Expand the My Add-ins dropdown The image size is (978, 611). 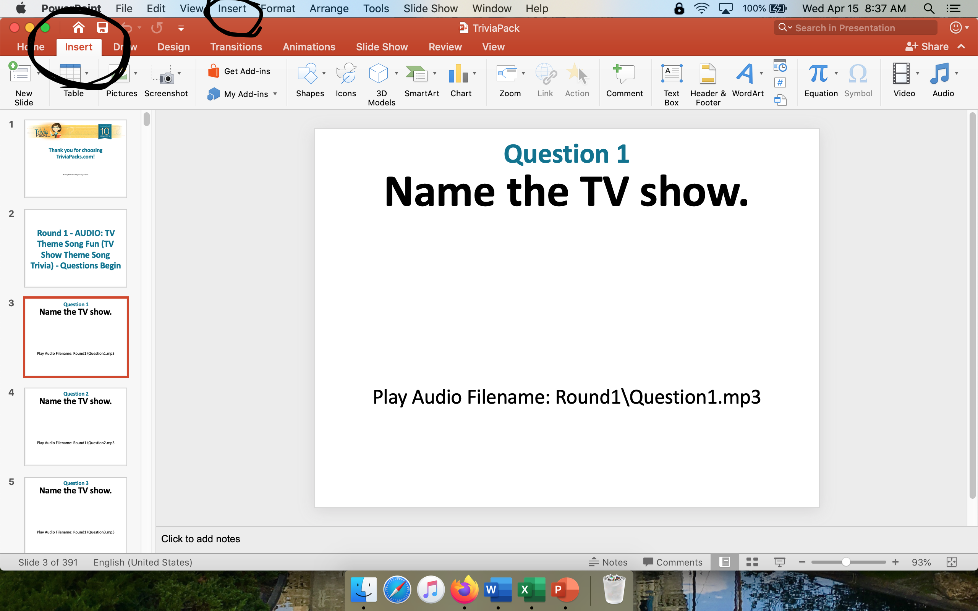pos(275,94)
